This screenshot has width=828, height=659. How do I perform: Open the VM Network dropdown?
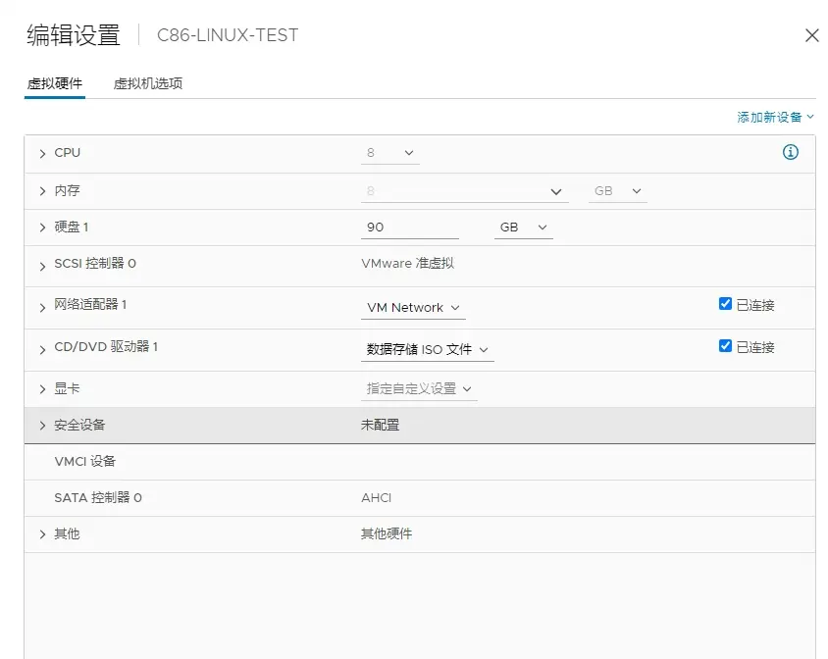point(415,308)
